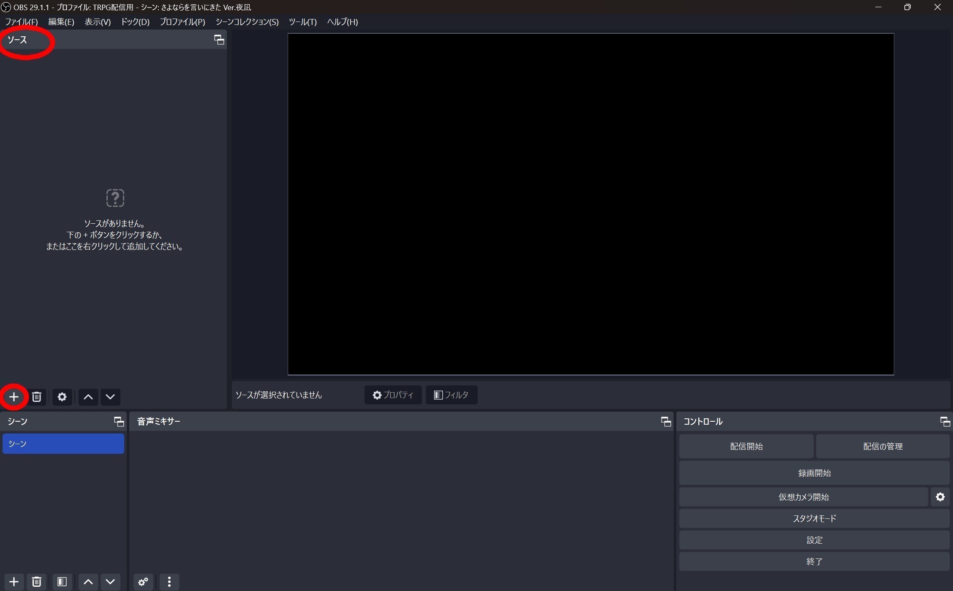Float the ソース dock panel

pos(219,40)
